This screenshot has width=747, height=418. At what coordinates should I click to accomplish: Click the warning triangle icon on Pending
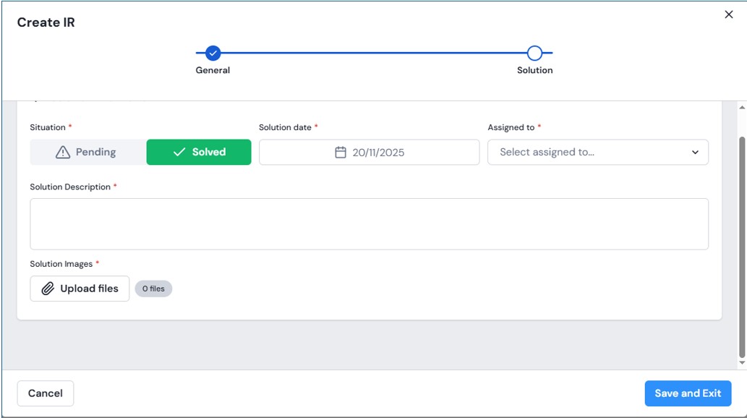tap(63, 153)
